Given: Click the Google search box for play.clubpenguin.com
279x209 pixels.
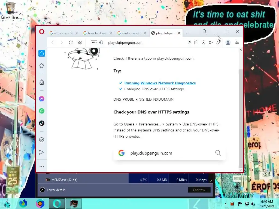Looking at the screenshot, I should point(169,153).
